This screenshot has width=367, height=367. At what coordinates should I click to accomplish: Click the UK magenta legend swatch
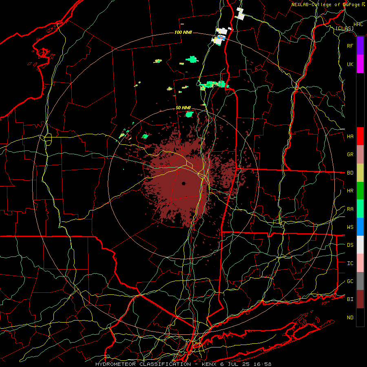(360, 64)
